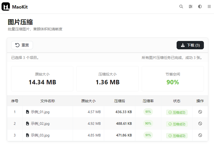The height and width of the screenshot is (144, 214).
Task: Click the 原始大小 table column header
Action: click(88, 101)
